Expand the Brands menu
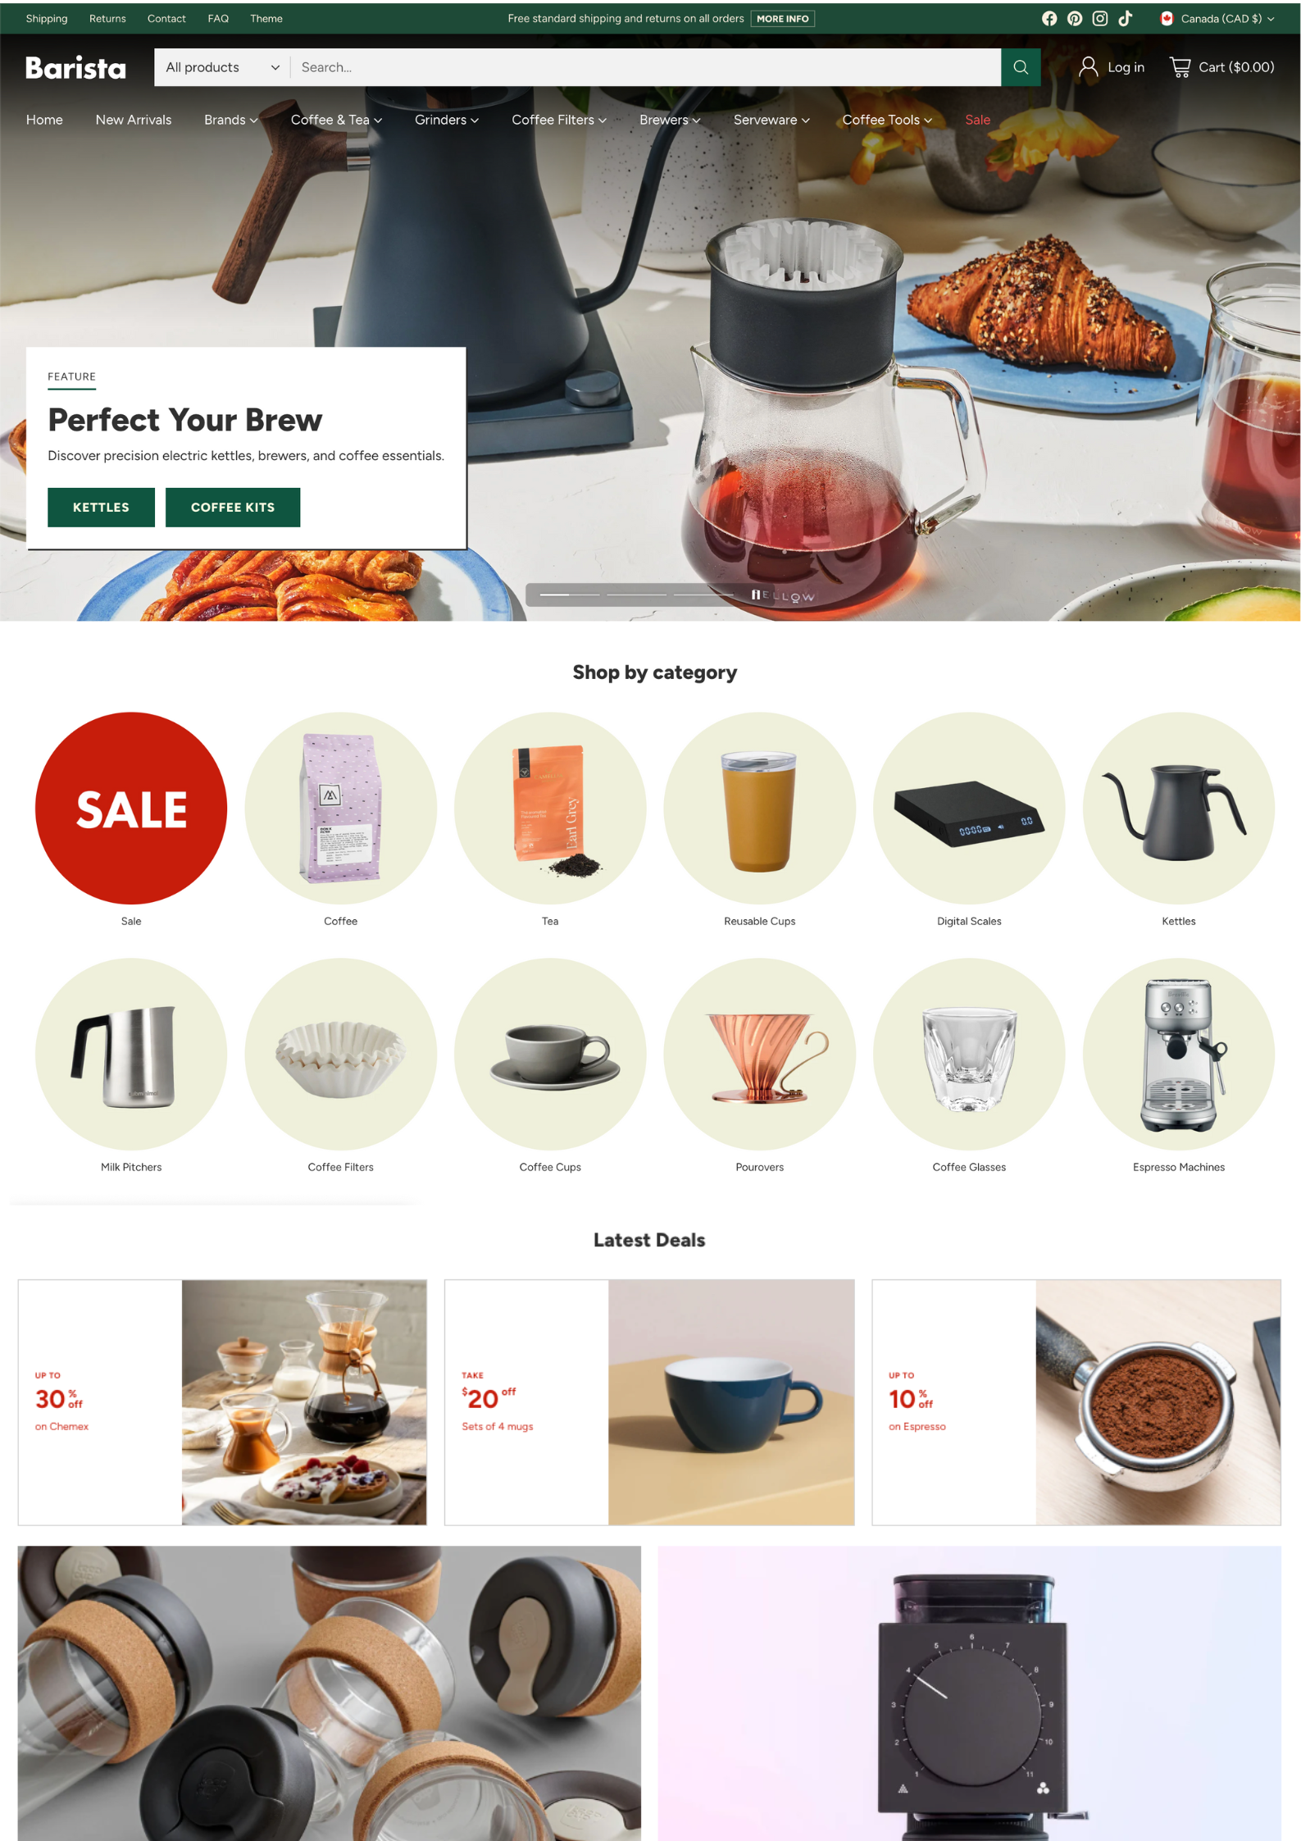Screen dimensions: 1301x1841 pos(230,120)
